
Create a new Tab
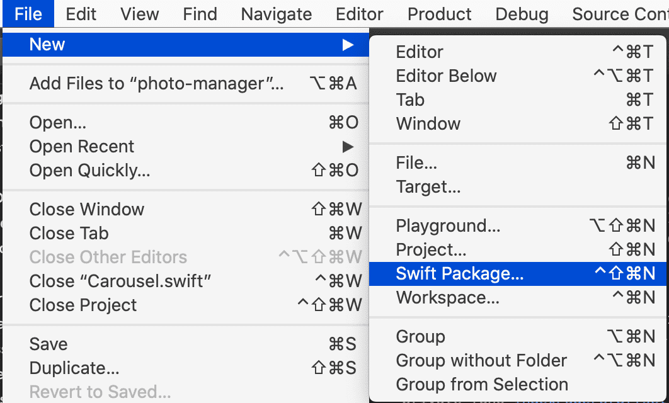(518, 99)
